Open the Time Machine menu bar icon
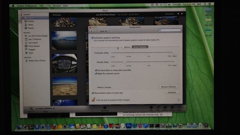240x135 pixels. point(157,5)
